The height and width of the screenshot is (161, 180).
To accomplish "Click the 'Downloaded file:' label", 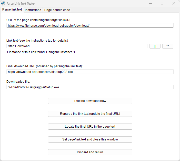I will coord(18,82).
